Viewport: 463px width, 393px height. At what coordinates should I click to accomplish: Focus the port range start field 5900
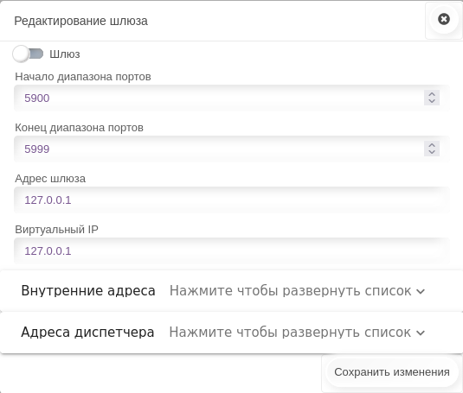(x=218, y=98)
